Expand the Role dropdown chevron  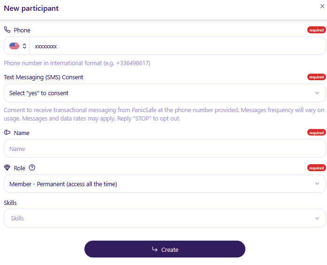click(x=317, y=184)
